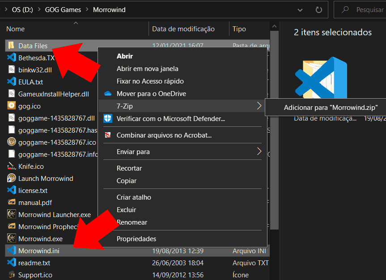Click the Data Files folder icon

(12, 46)
